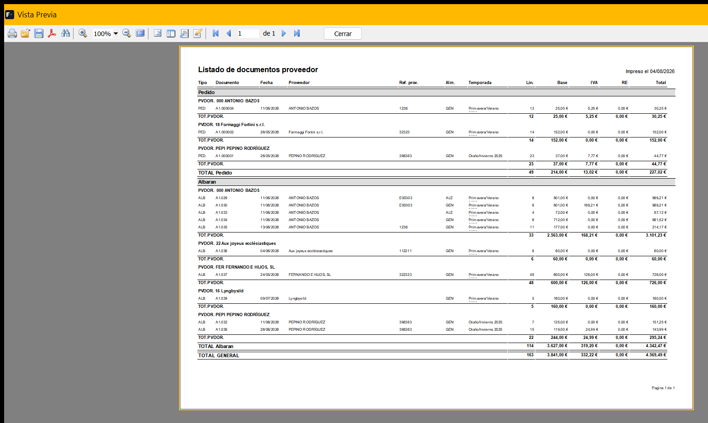Click the grand total amount 4.569,49 €
708x423 pixels.
656,355
